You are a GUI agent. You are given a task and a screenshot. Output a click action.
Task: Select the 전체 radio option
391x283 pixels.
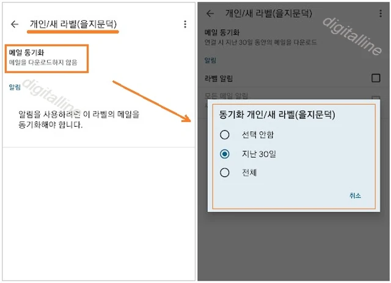tap(225, 173)
